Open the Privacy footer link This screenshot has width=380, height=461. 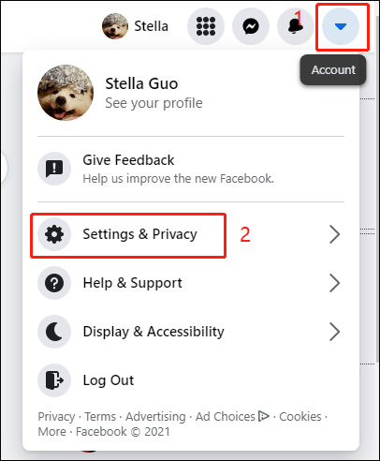click(x=56, y=417)
